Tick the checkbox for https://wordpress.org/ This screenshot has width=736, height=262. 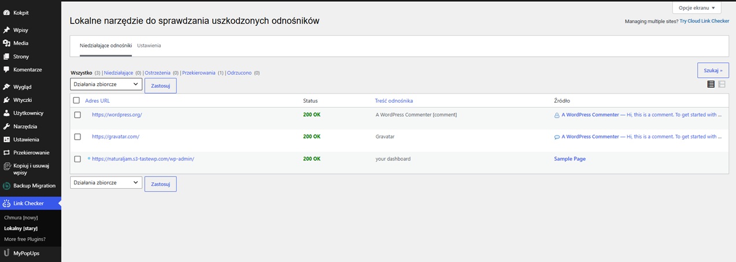point(78,115)
